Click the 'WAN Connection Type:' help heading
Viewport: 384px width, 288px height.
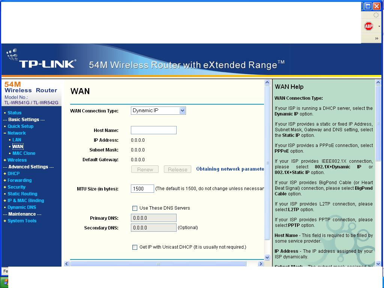pyautogui.click(x=298, y=98)
